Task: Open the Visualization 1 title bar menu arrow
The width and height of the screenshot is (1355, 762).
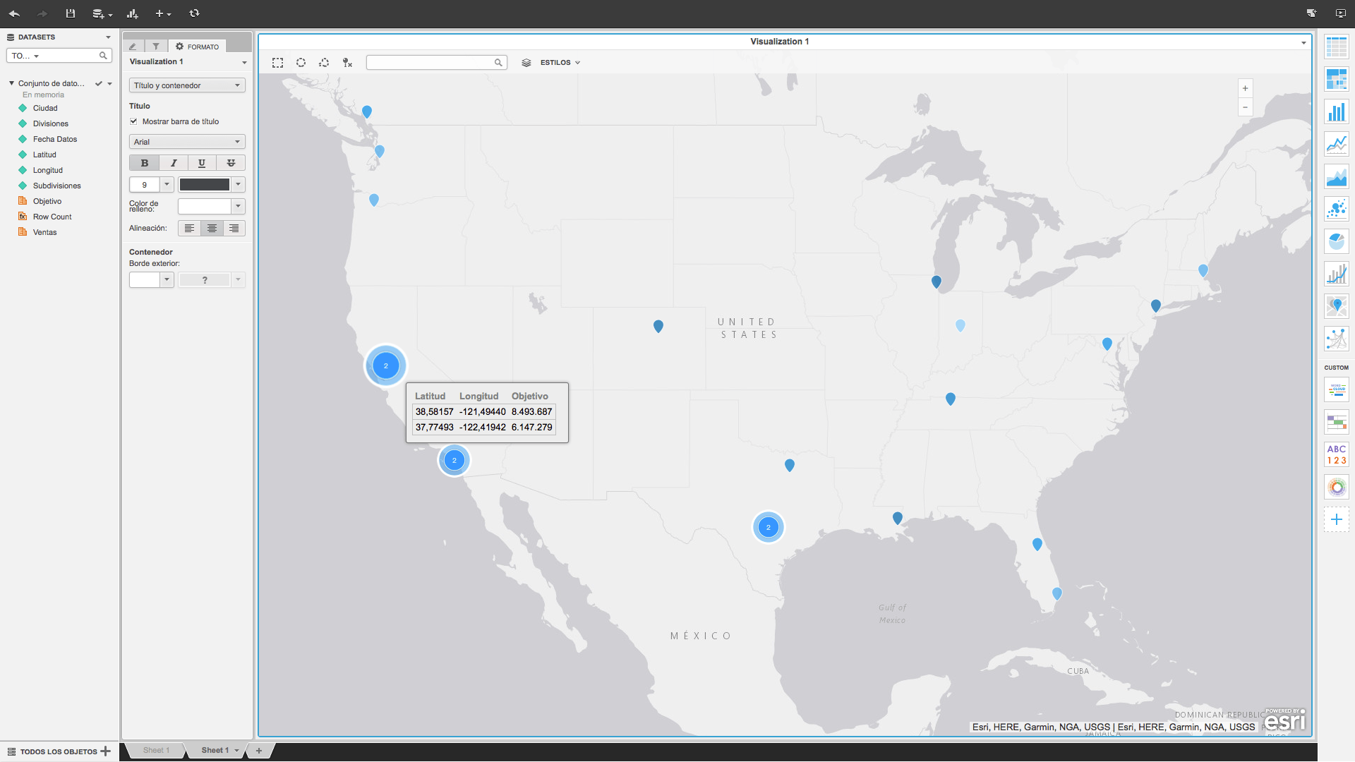Action: pos(1303,43)
